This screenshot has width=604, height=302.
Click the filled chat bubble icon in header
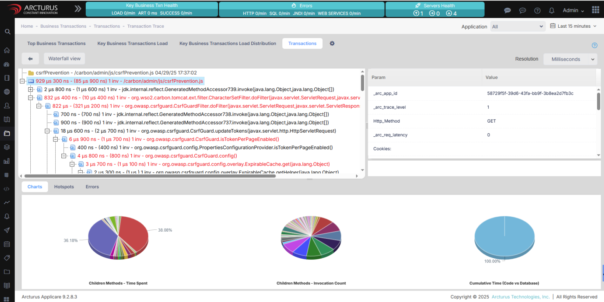[508, 10]
